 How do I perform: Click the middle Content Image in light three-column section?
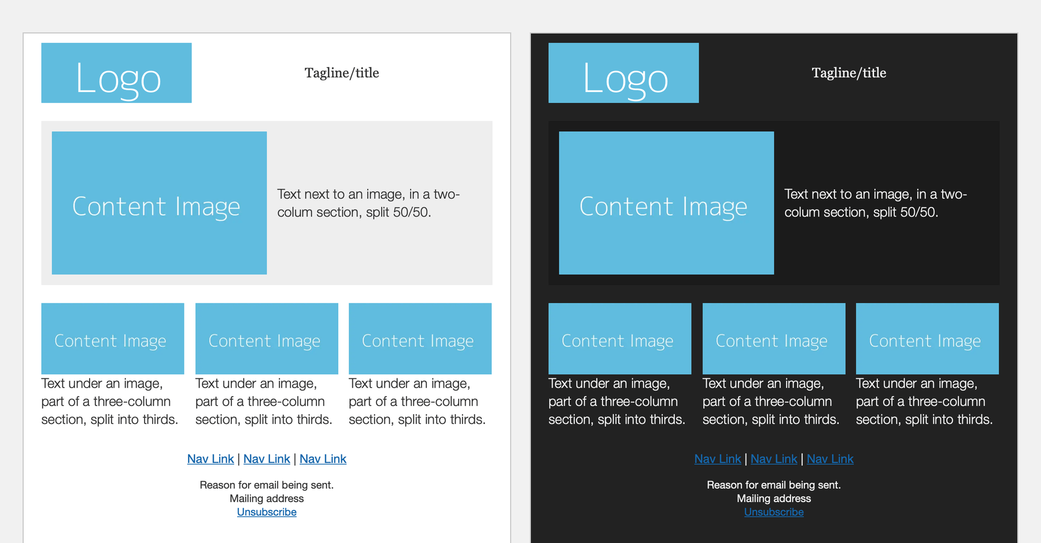266,339
